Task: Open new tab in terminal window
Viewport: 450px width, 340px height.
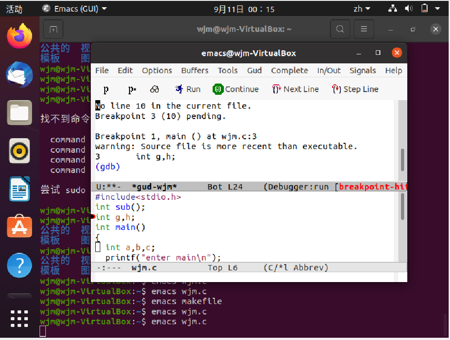Action: click(x=53, y=29)
